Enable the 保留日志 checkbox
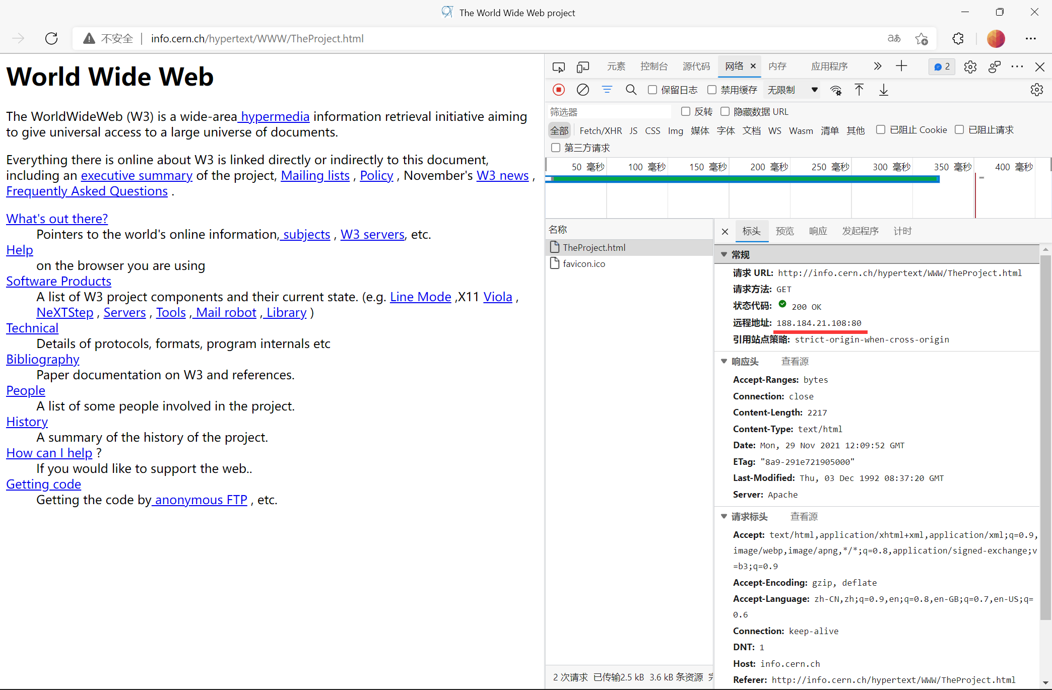 click(x=652, y=90)
